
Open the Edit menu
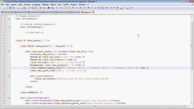(7, 5)
